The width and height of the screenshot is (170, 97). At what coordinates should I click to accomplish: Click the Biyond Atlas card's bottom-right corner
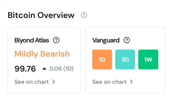[78, 91]
